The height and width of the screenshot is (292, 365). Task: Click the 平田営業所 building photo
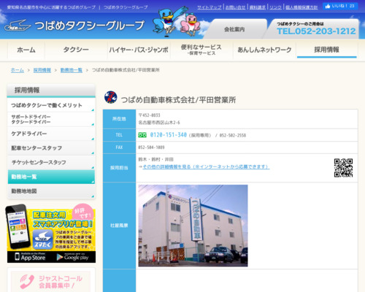click(x=193, y=226)
